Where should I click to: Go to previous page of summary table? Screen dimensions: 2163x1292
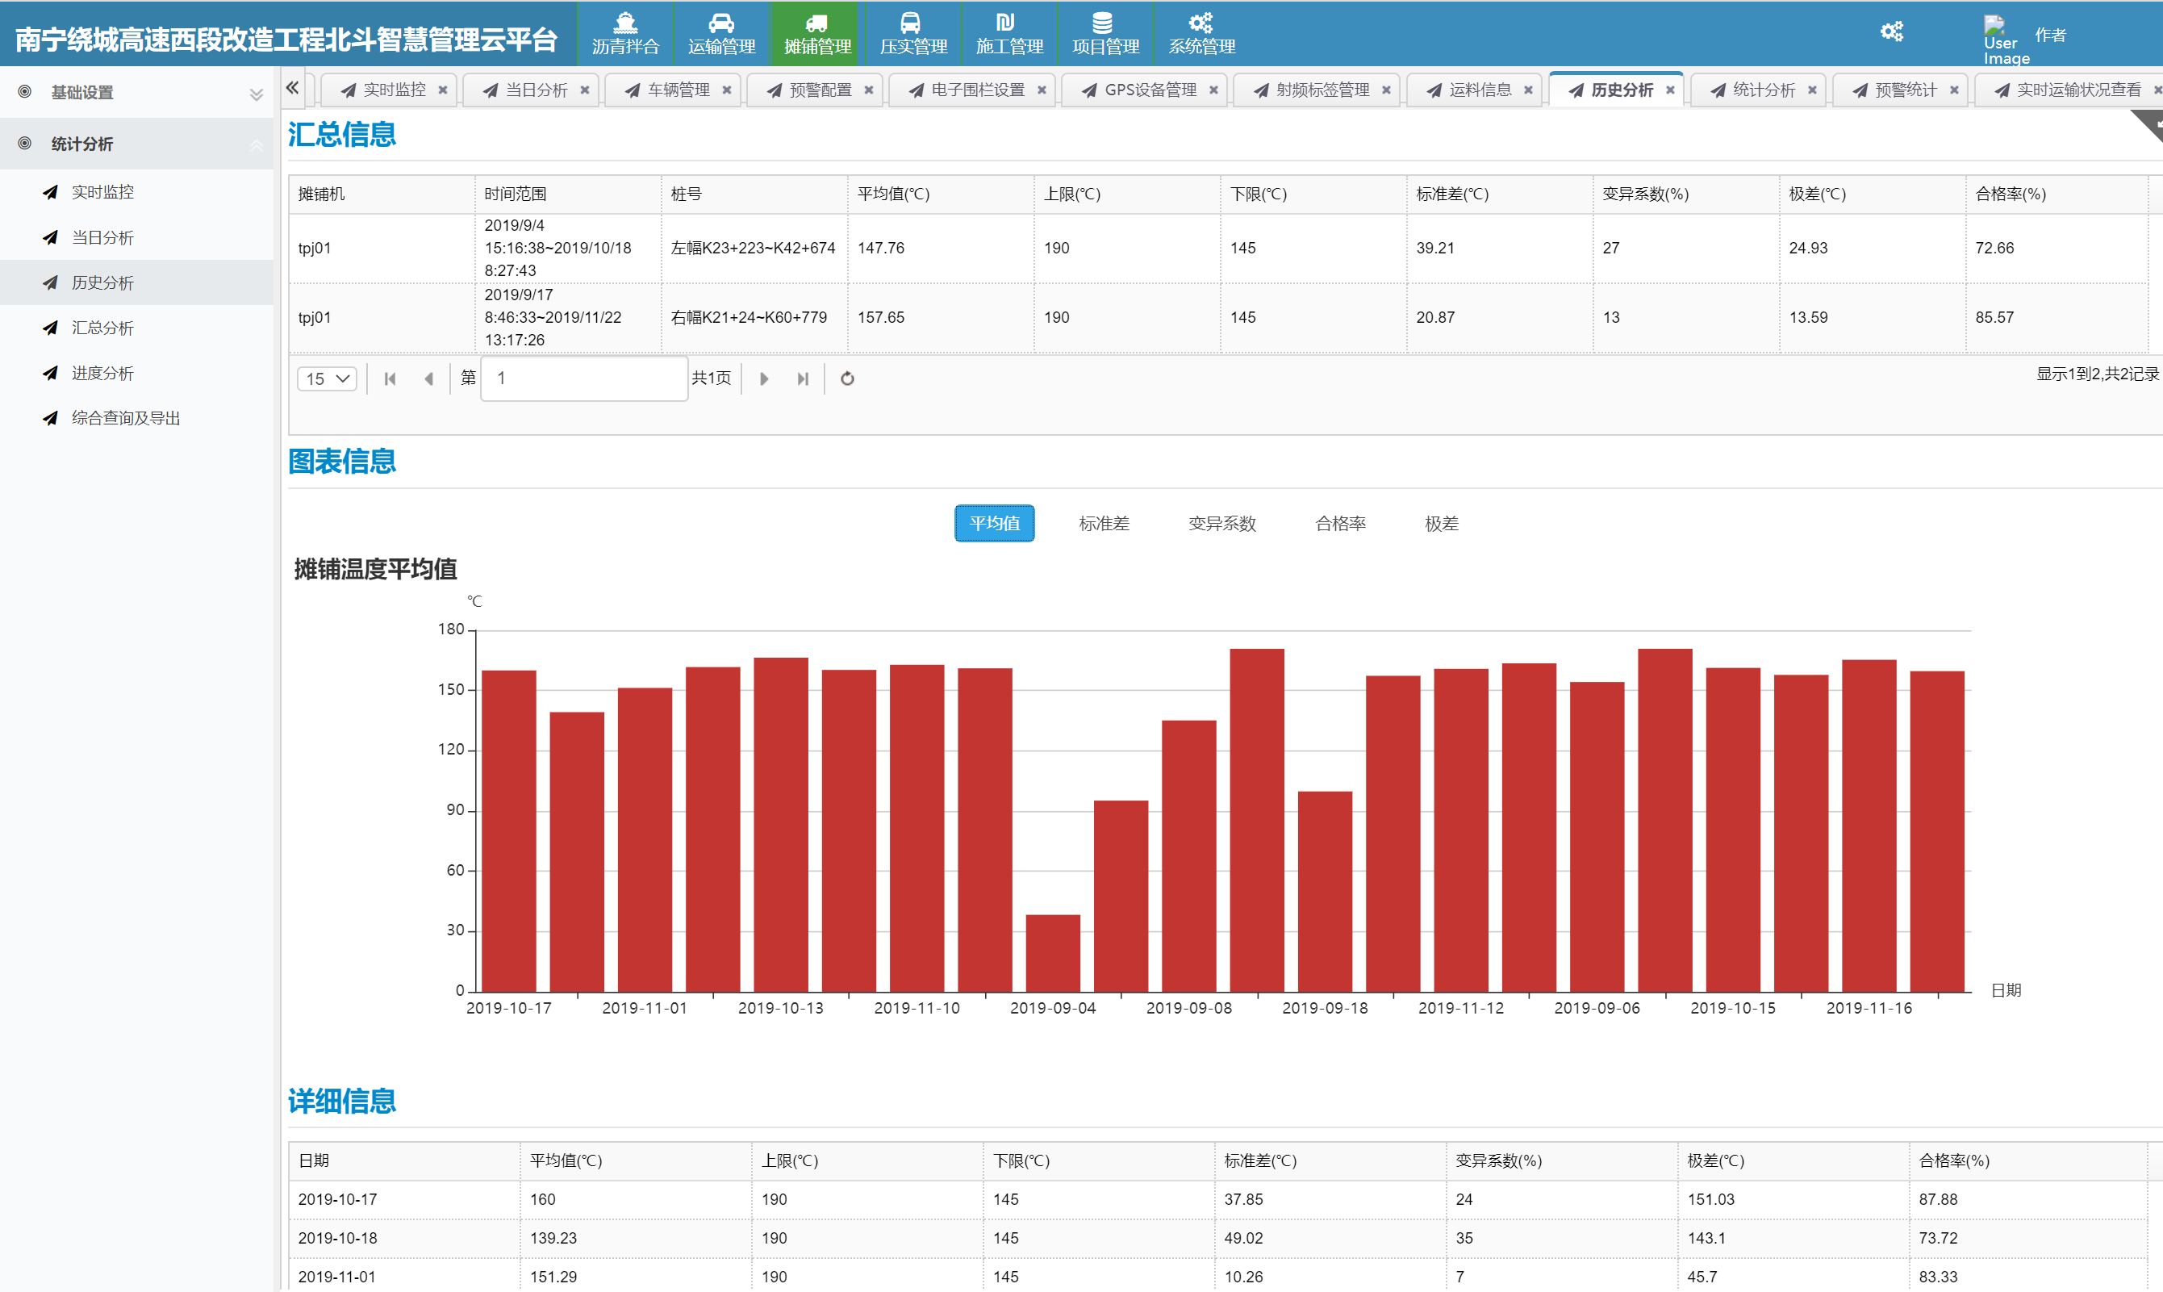(x=429, y=378)
